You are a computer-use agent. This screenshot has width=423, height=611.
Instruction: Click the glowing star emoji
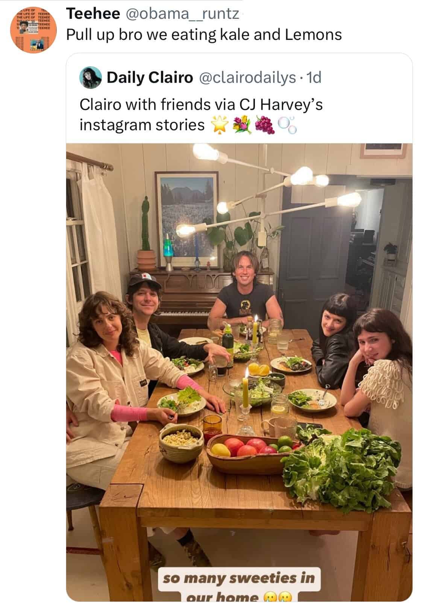coord(220,125)
